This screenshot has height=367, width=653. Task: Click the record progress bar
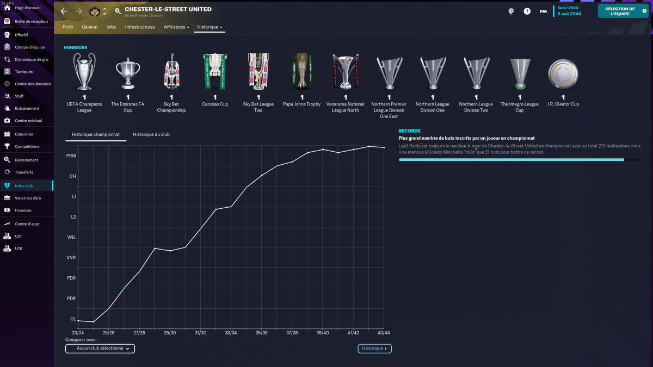click(x=520, y=160)
